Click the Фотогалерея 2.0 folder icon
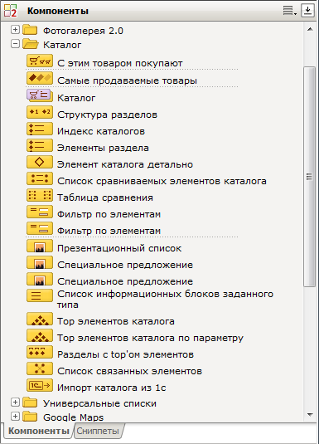This screenshot has height=444, width=319. [x=30, y=29]
